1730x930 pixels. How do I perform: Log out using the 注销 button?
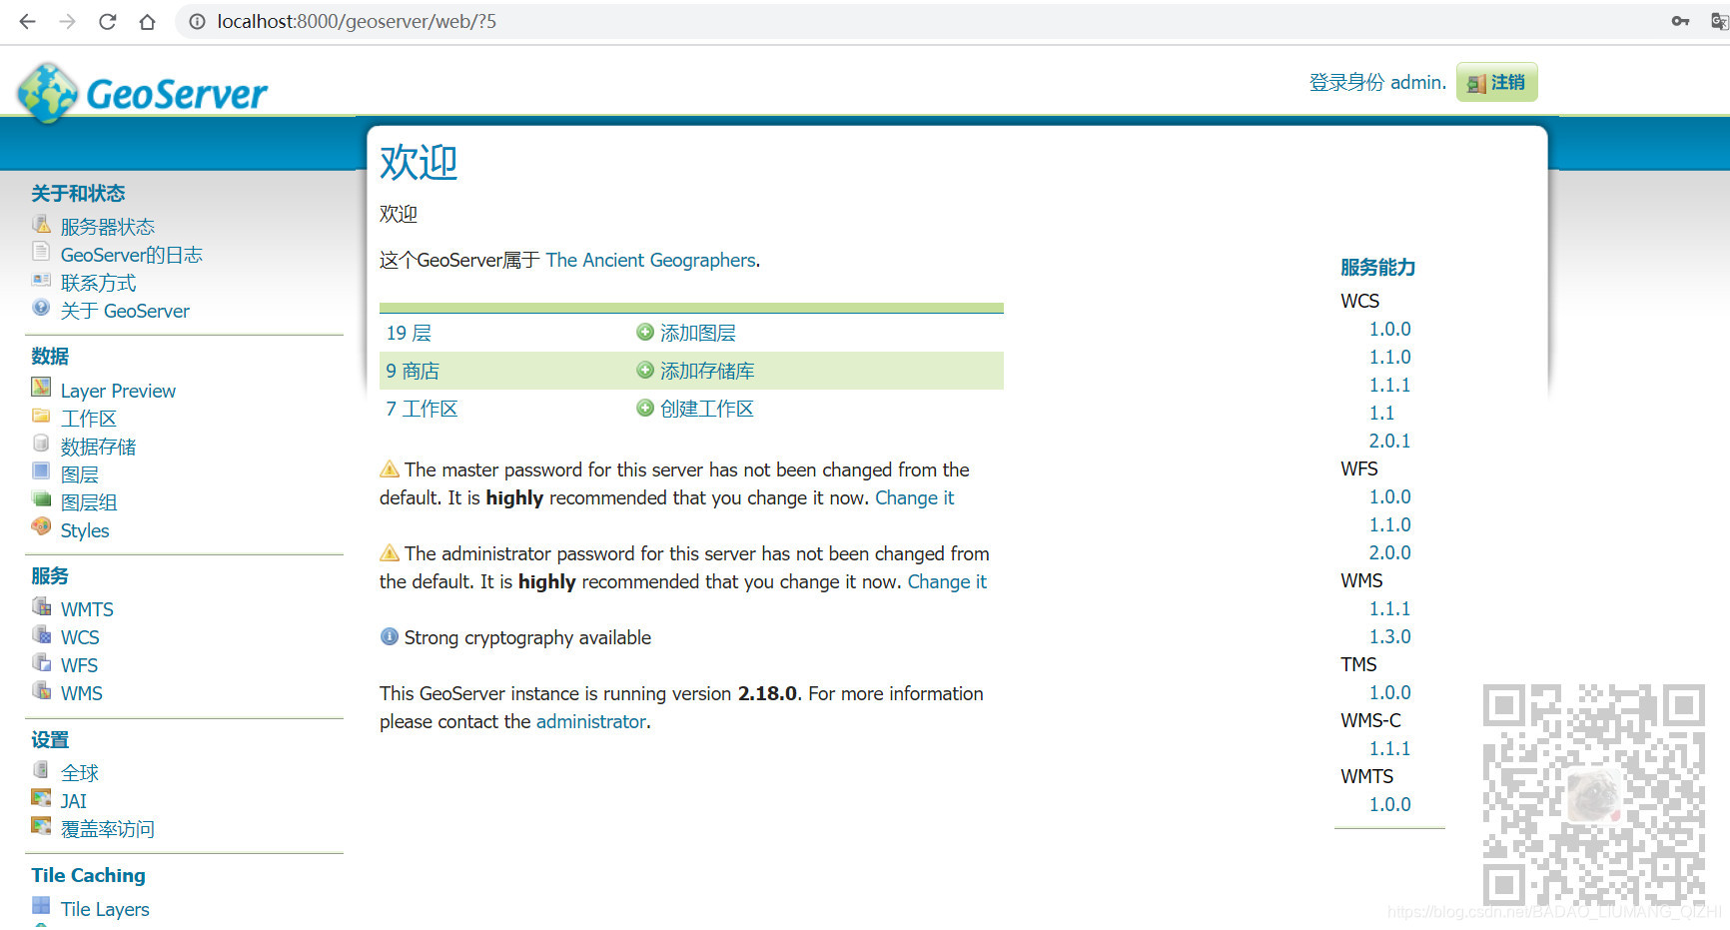tap(1496, 82)
